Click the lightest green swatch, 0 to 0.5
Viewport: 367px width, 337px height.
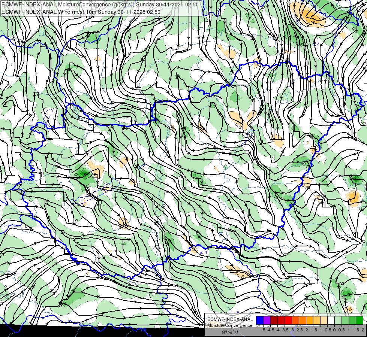coord(338,321)
